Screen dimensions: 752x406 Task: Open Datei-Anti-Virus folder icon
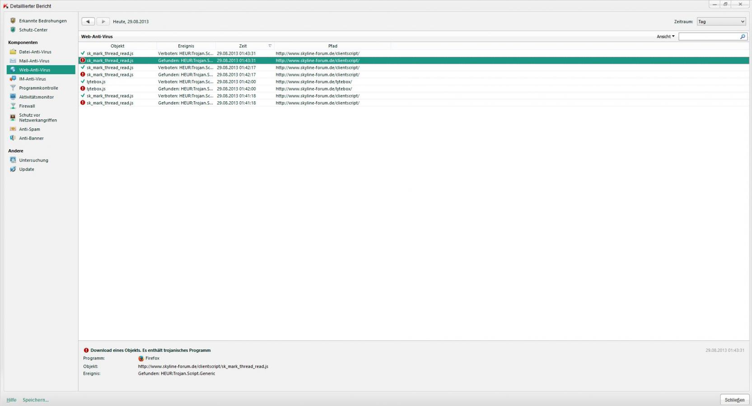pos(13,52)
